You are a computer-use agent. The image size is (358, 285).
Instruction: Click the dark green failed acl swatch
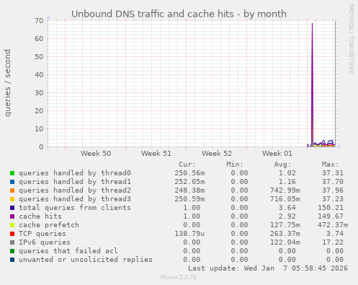[x=12, y=251]
